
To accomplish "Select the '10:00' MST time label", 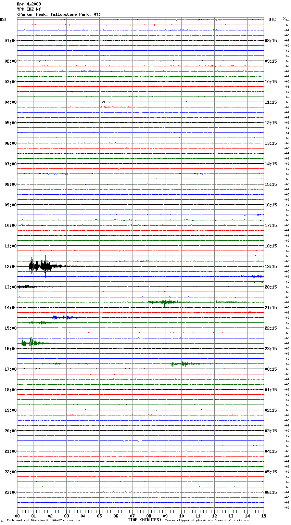I will point(11,226).
